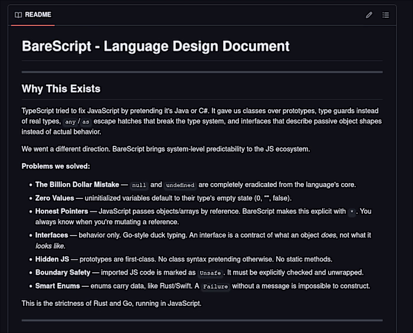Screen dimensions: 413x333
Task: Select the README tab
Action: 33,15
